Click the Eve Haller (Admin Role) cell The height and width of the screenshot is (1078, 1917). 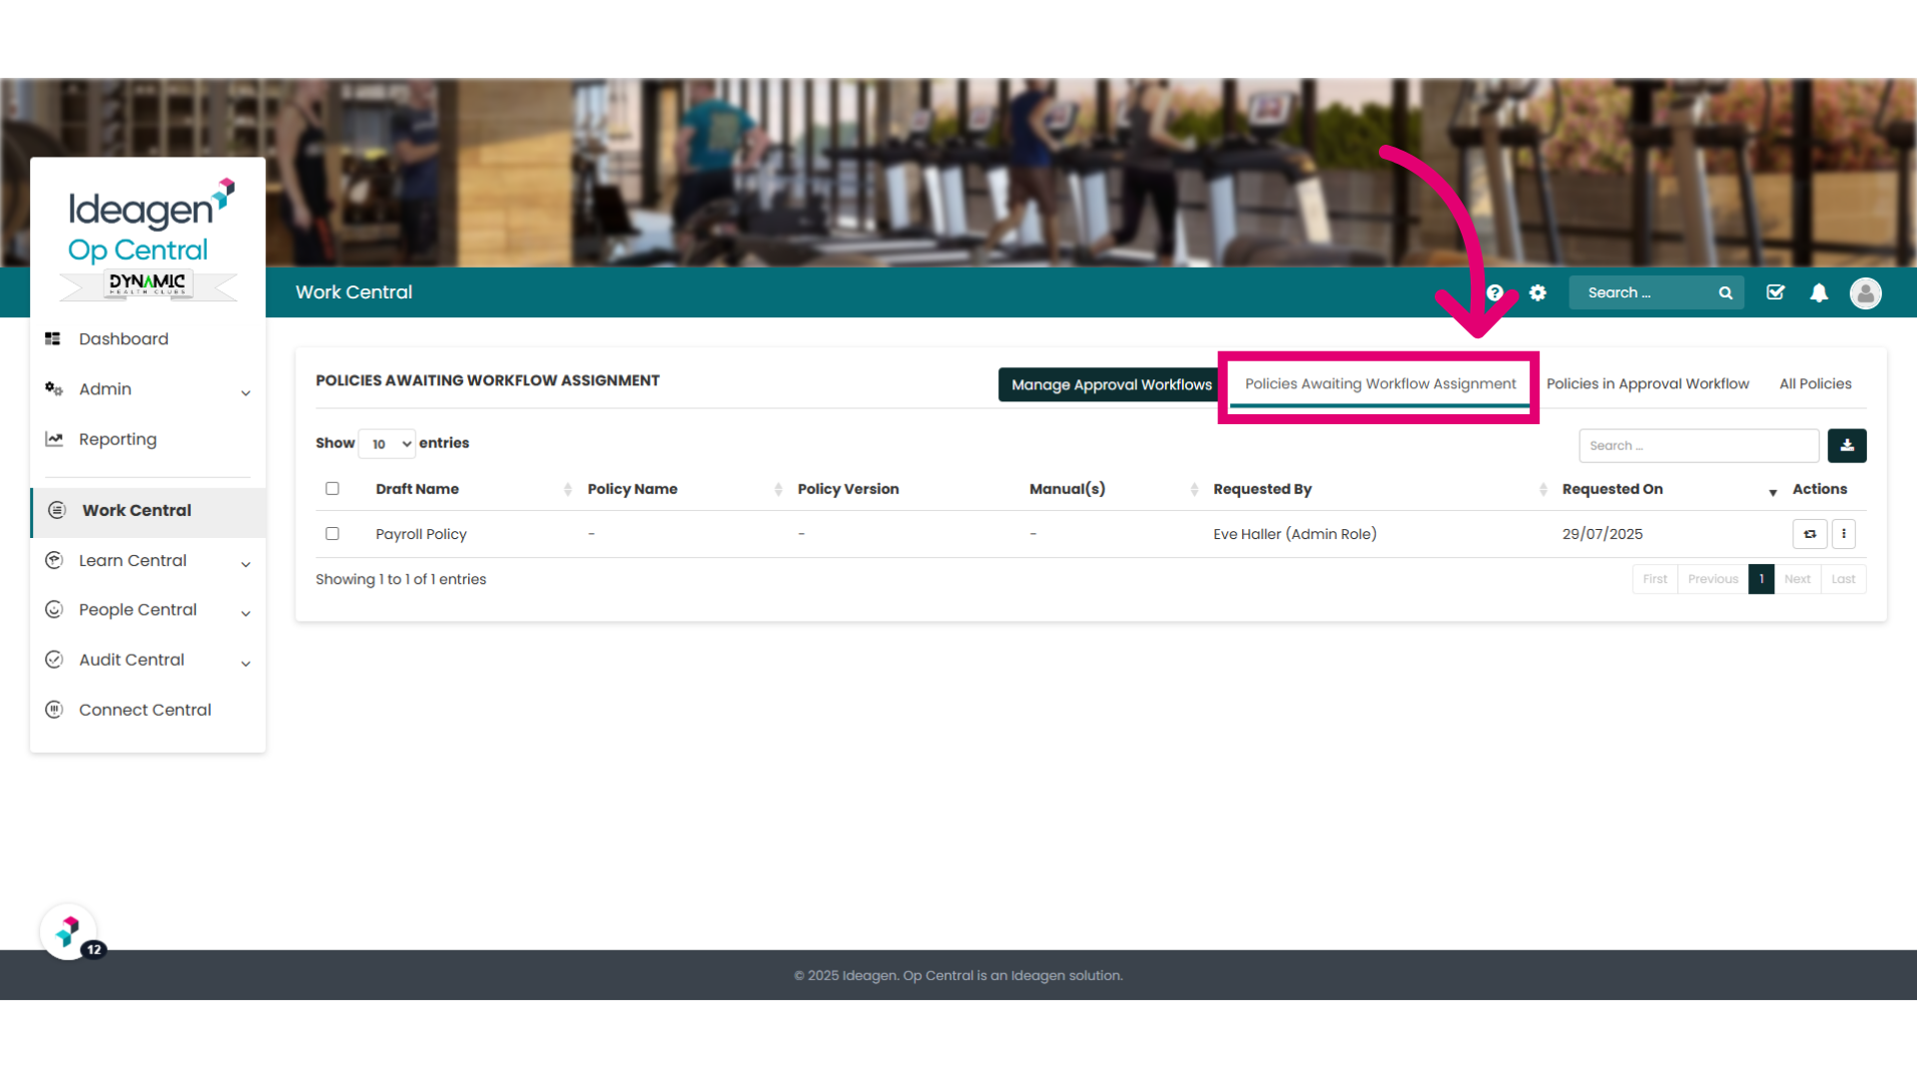1295,534
